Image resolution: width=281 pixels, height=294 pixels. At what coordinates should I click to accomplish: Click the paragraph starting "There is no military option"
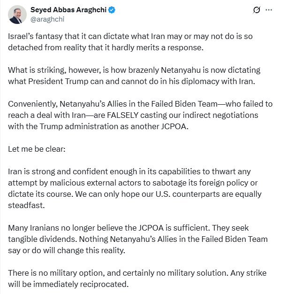tap(137, 279)
